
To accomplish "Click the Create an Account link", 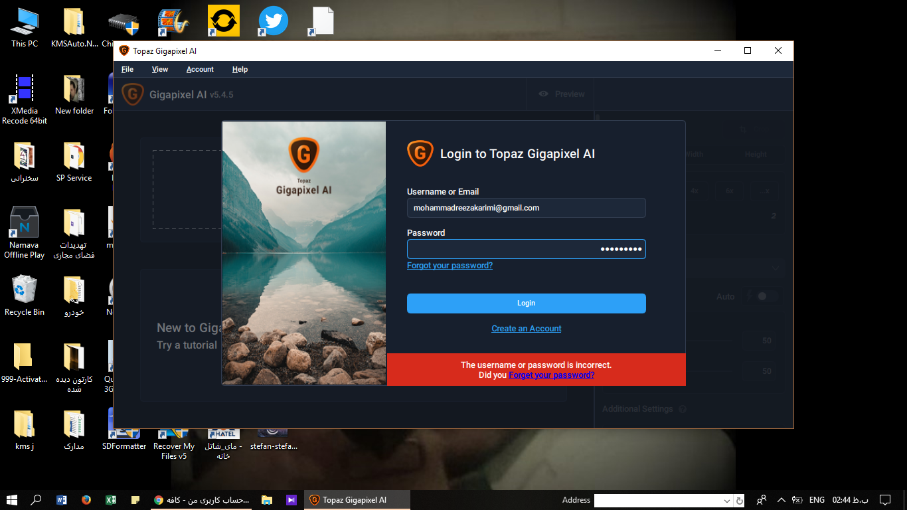I will pyautogui.click(x=526, y=329).
